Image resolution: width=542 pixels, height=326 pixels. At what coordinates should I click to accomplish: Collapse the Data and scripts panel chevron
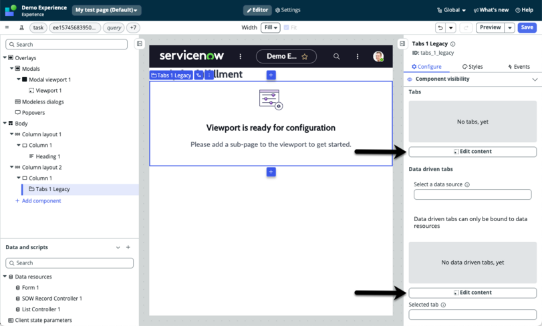(118, 248)
